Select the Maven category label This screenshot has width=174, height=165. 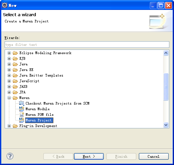tap(25, 98)
